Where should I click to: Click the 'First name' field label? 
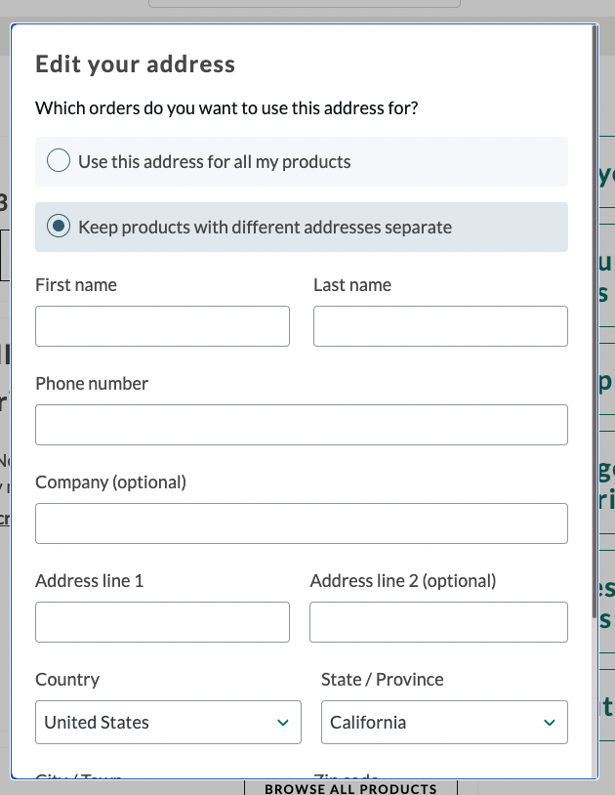[x=76, y=285]
